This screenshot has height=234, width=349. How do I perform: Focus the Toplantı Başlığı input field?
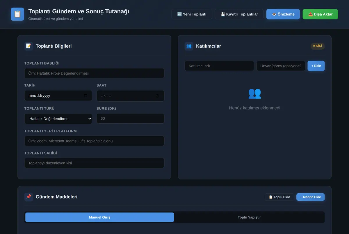(x=94, y=73)
